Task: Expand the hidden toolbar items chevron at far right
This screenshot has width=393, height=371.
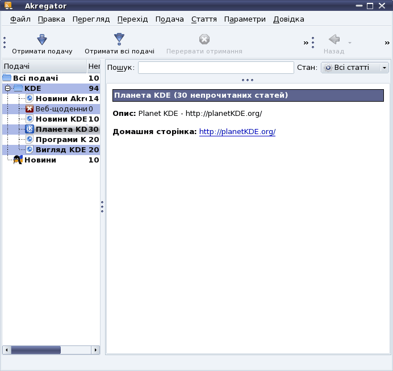Action: click(x=387, y=43)
